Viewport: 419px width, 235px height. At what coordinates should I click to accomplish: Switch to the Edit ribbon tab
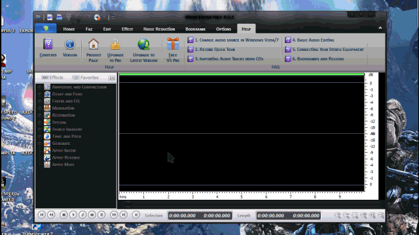(107, 29)
